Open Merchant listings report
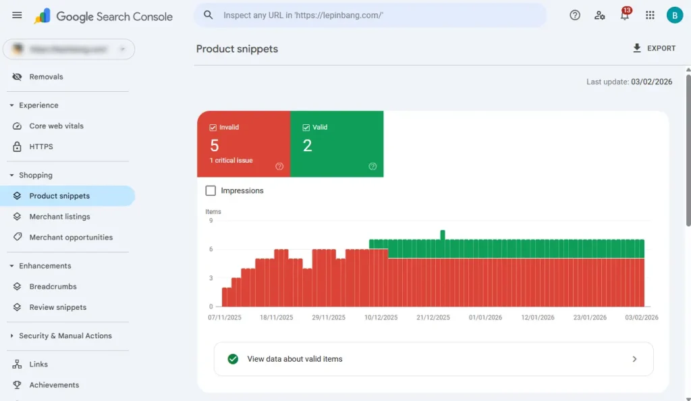Screen dimensions: 691x401 [59, 217]
